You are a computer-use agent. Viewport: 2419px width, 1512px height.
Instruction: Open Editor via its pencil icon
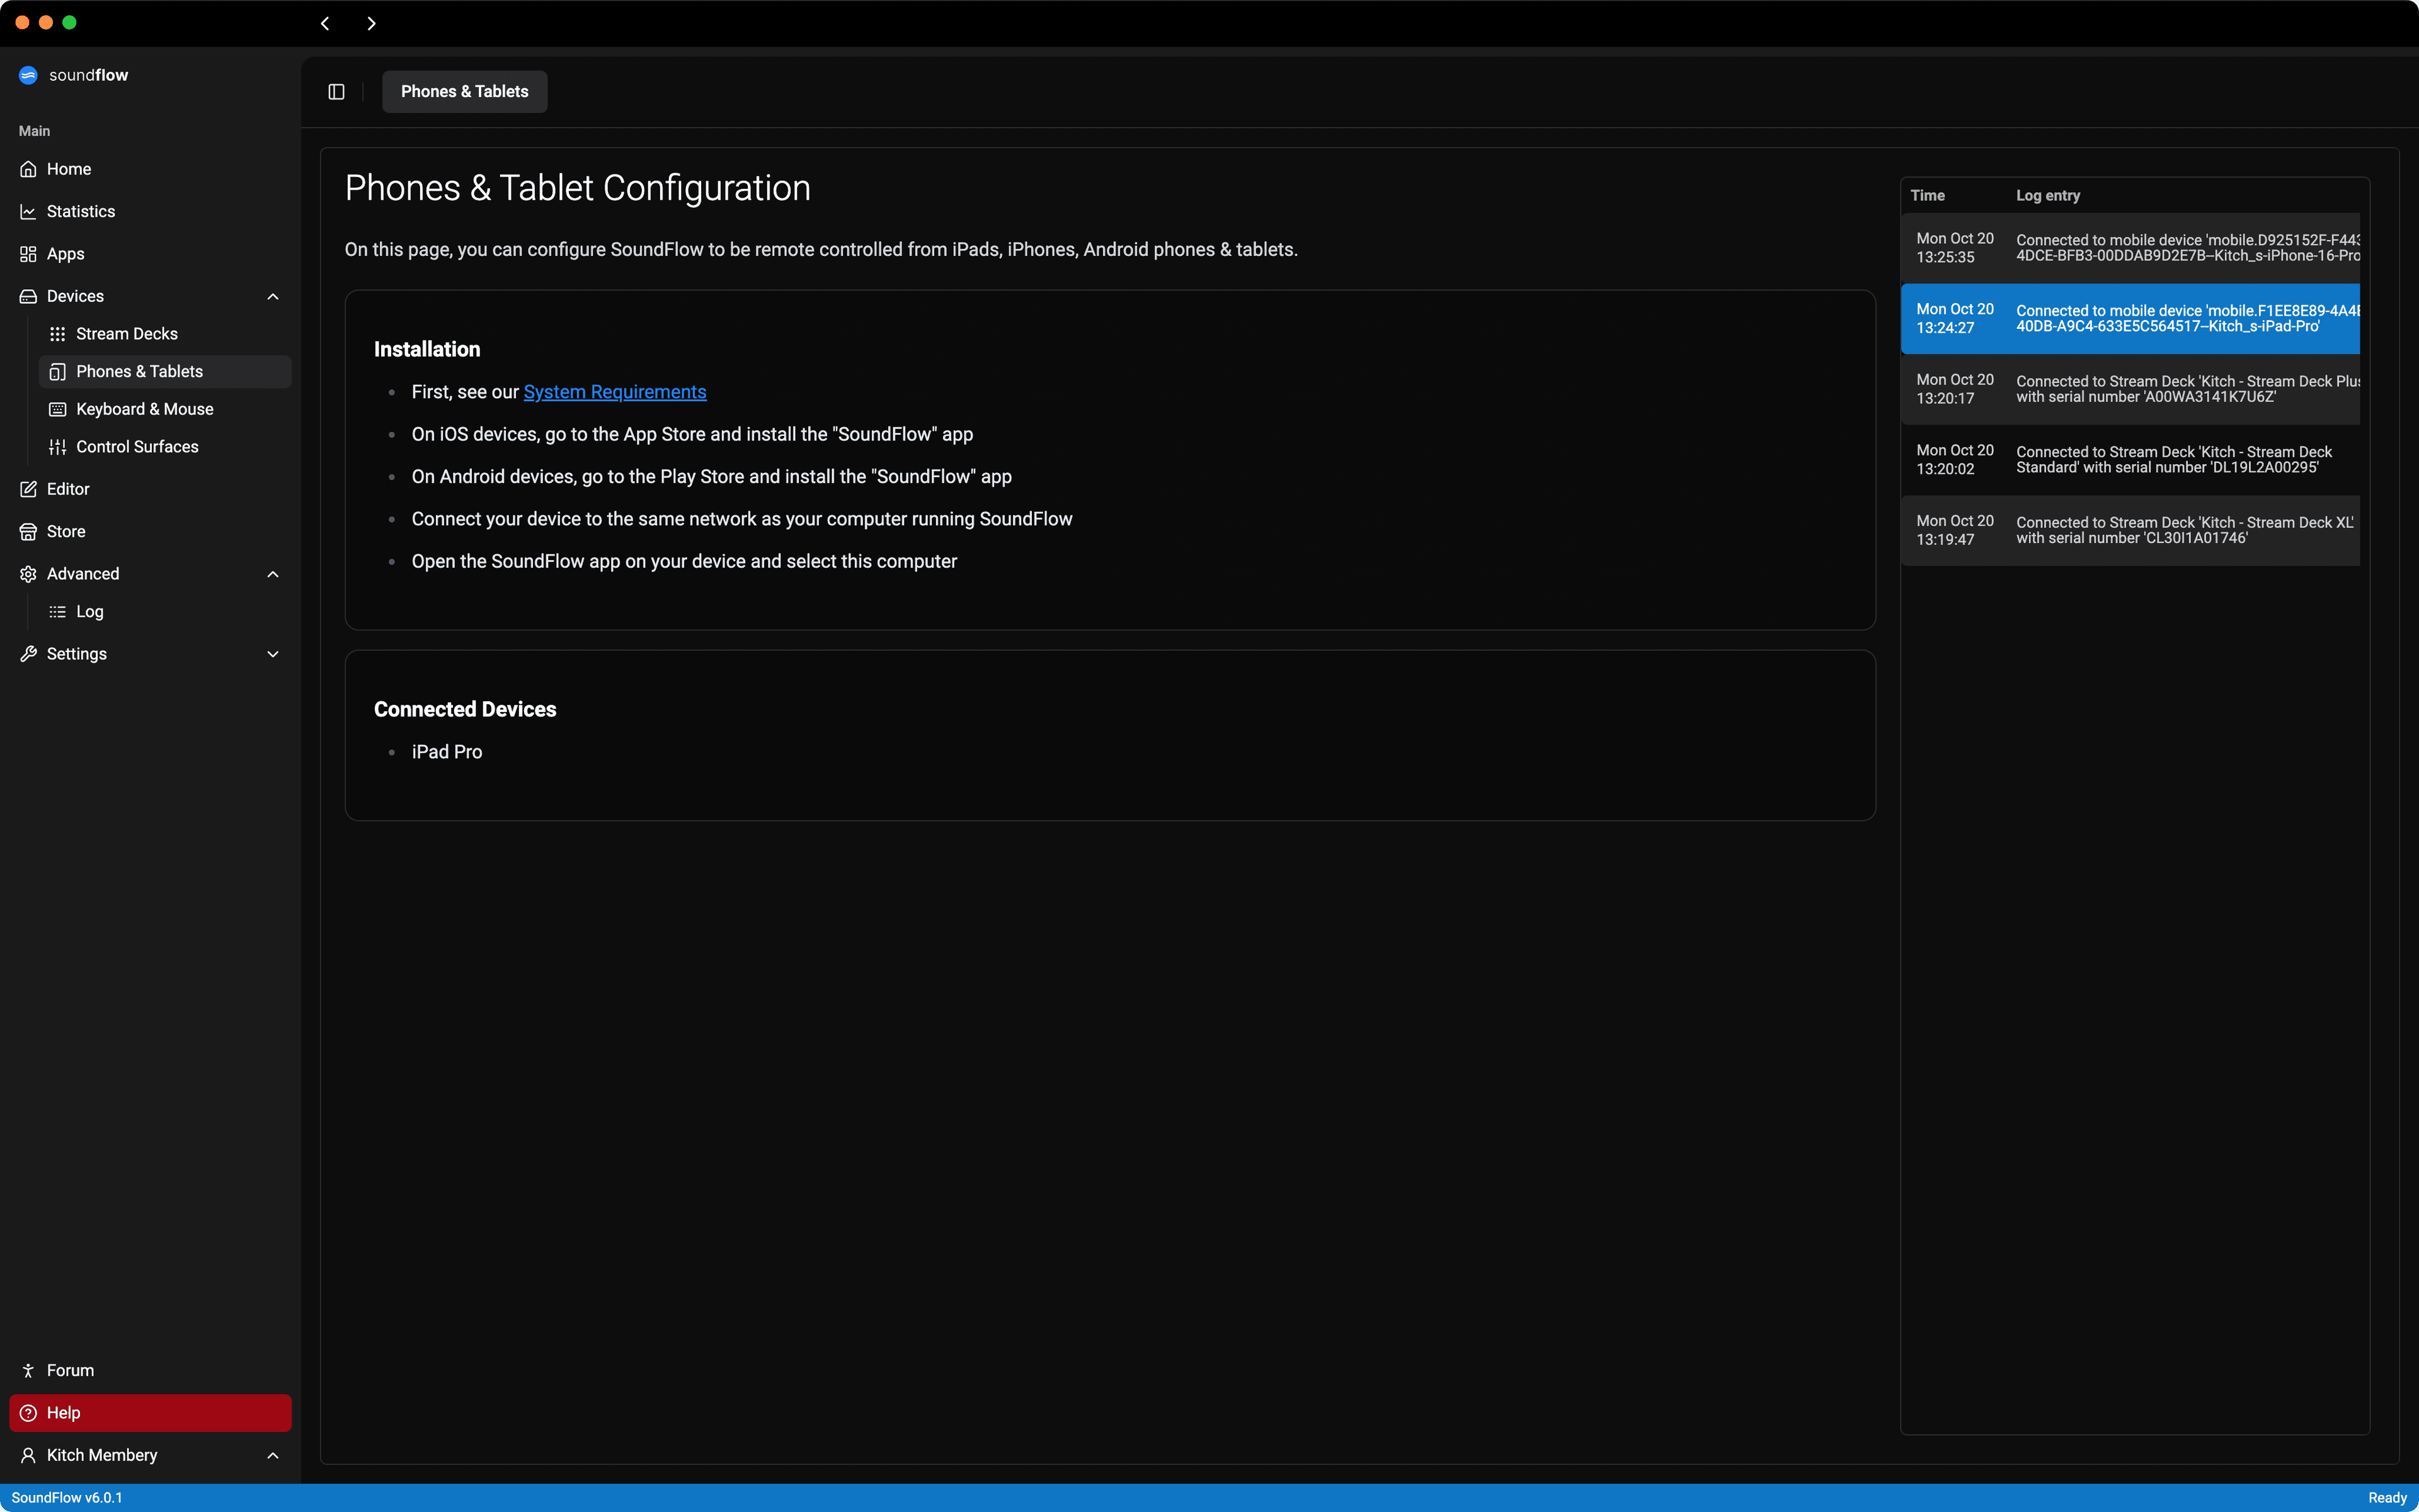point(28,489)
